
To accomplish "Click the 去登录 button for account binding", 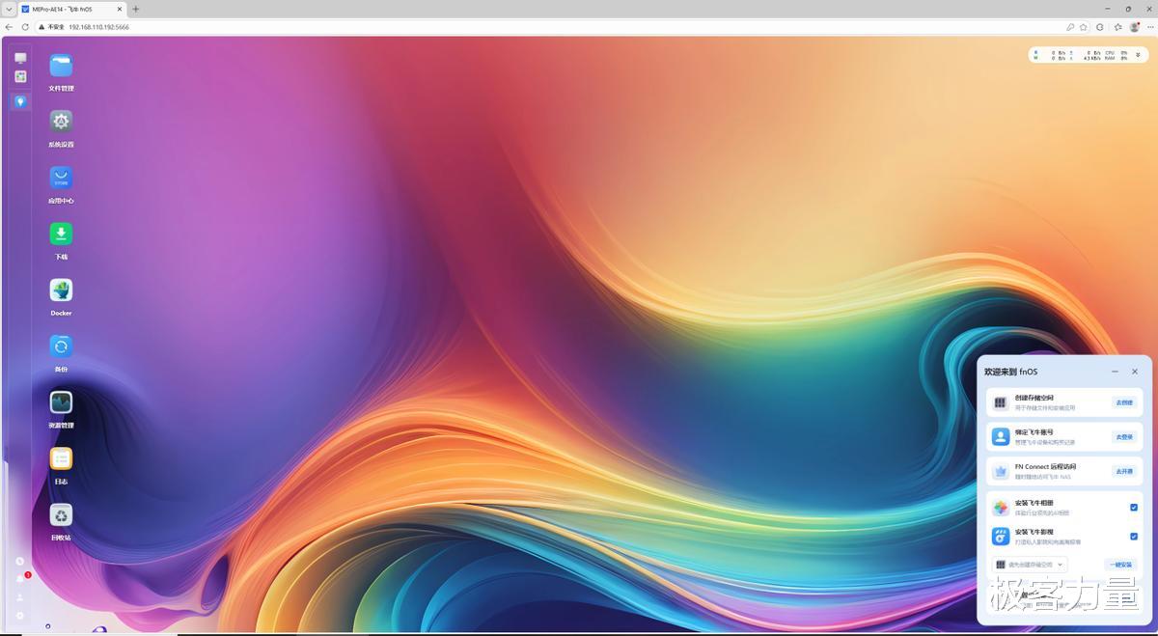I will 1124,437.
